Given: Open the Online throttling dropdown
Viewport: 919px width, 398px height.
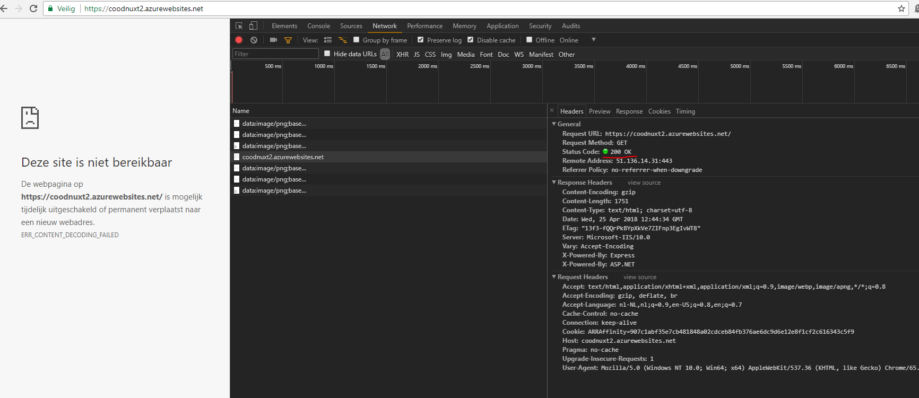Looking at the screenshot, I should [x=569, y=40].
